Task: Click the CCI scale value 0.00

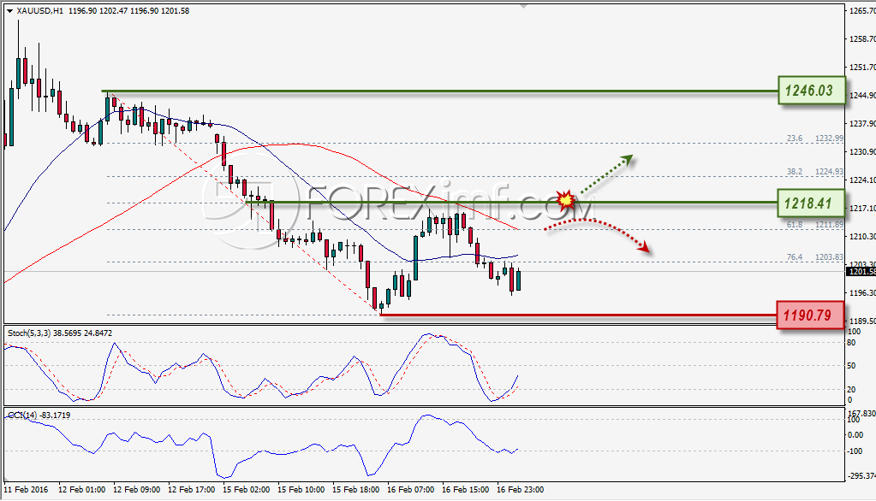Action: tap(855, 434)
